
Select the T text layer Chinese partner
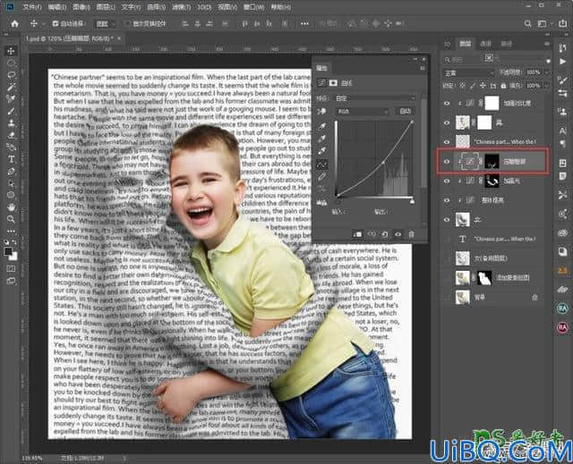(x=493, y=239)
